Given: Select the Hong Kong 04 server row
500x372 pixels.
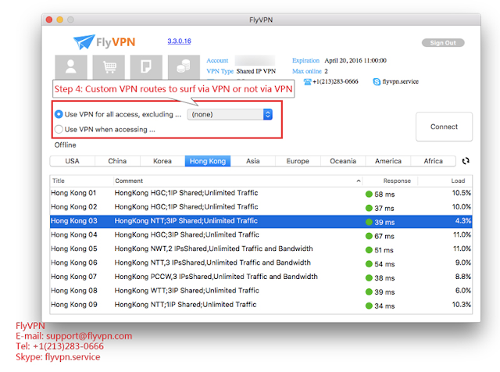Looking at the screenshot, I should (261, 235).
